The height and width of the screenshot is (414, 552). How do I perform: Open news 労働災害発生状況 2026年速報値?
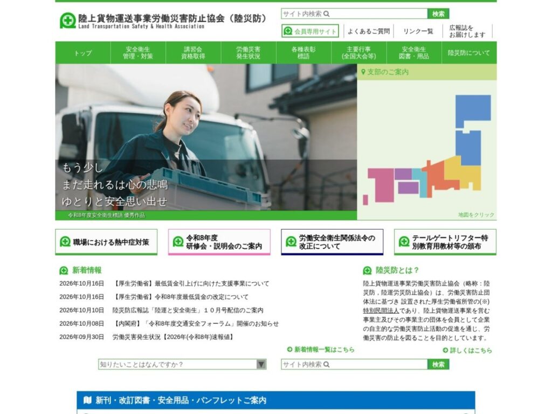[x=173, y=337]
